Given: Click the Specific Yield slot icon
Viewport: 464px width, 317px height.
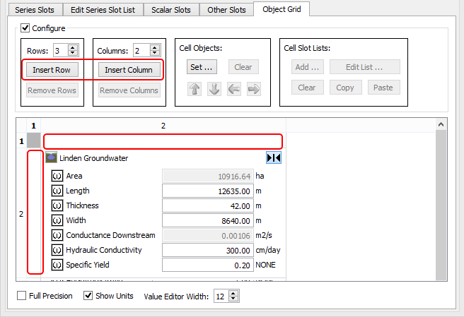Looking at the screenshot, I should pos(57,265).
